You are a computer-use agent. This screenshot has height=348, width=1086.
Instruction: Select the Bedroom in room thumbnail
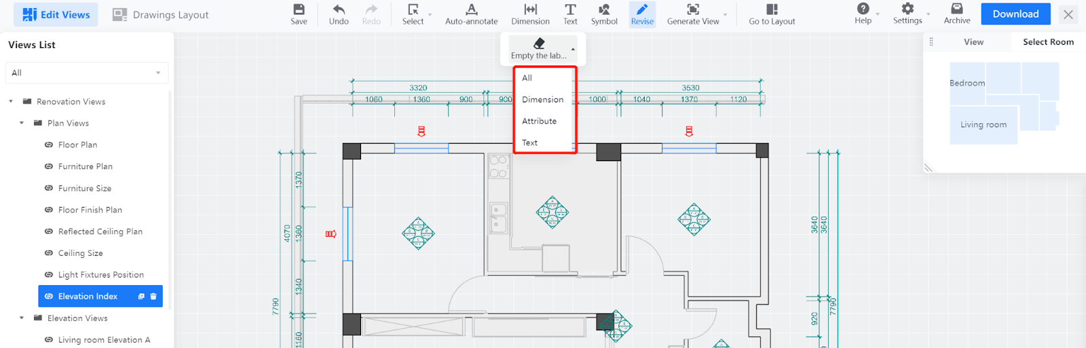coord(967,83)
